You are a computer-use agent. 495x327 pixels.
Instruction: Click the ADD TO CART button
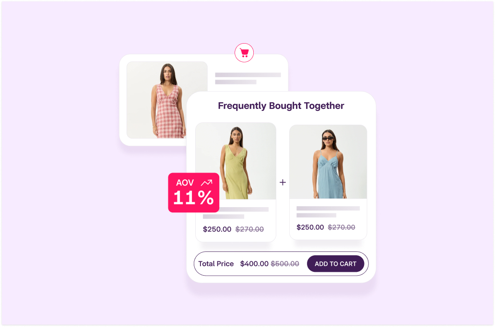coord(335,264)
